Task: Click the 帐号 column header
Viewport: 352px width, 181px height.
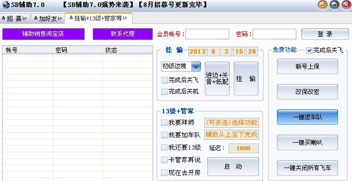Action: (x=28, y=50)
